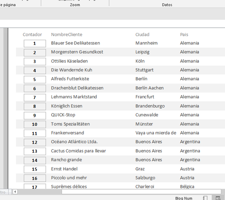Select the counter box showing 1
The height and width of the screenshot is (200, 225).
[35, 43]
